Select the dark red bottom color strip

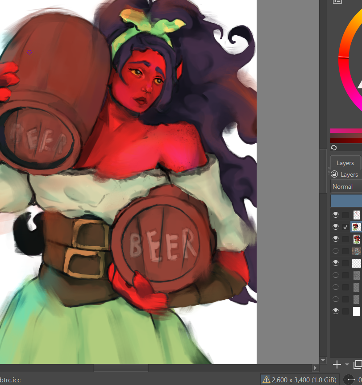346,141
